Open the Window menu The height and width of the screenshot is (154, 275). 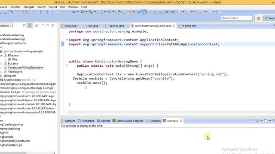pos(73,7)
